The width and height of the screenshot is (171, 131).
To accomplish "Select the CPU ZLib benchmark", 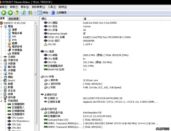I will click(x=16, y=125).
